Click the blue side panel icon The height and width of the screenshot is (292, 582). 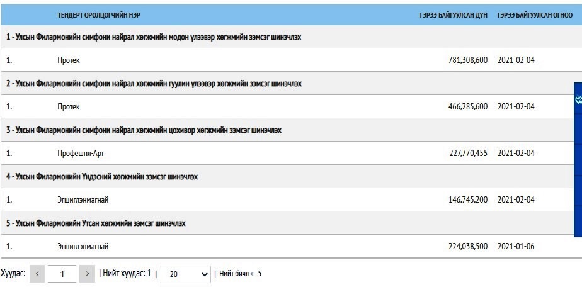(x=578, y=100)
